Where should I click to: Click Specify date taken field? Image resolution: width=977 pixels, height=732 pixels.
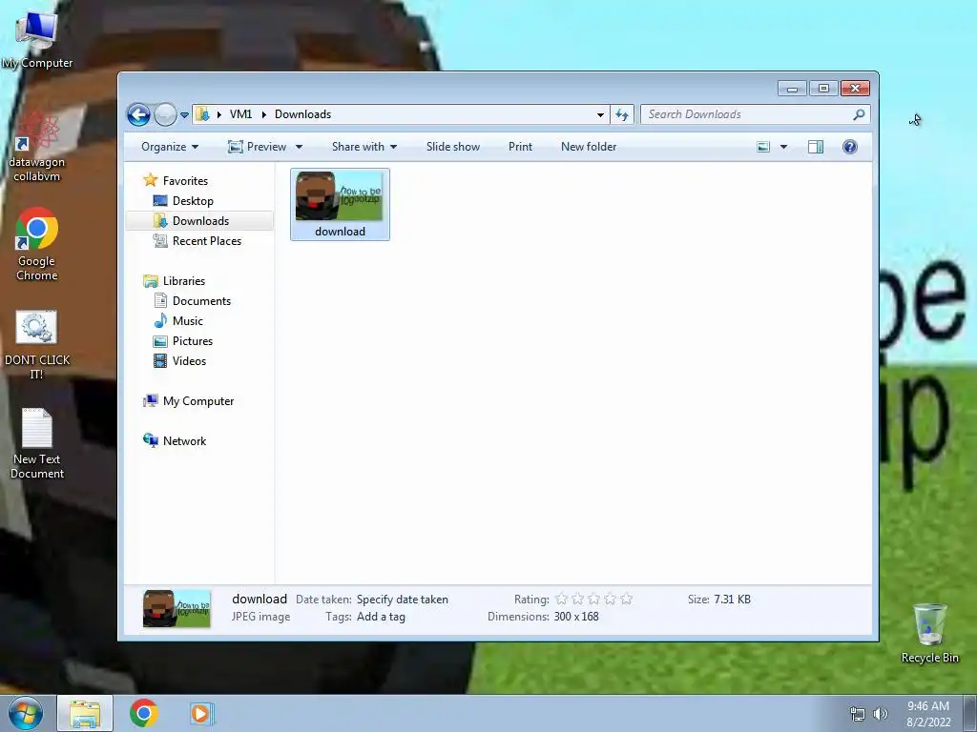click(402, 600)
